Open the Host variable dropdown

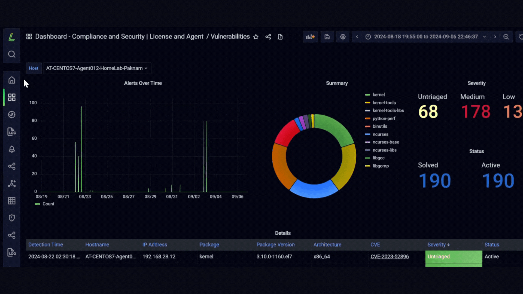(97, 68)
